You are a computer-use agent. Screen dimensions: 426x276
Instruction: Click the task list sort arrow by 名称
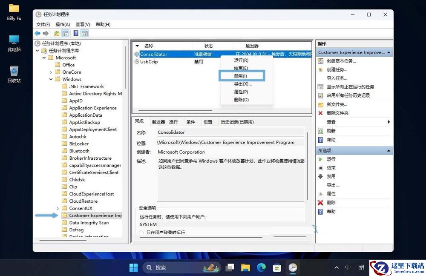point(137,46)
